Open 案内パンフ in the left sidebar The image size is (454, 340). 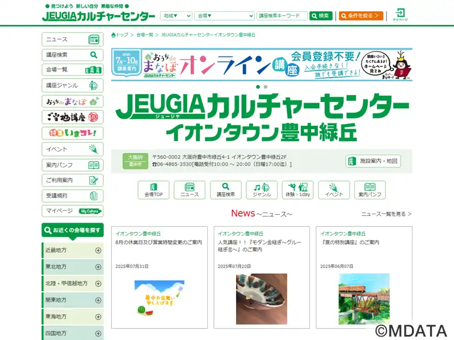point(73,165)
